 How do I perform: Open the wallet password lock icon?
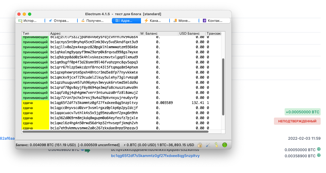click(200, 145)
